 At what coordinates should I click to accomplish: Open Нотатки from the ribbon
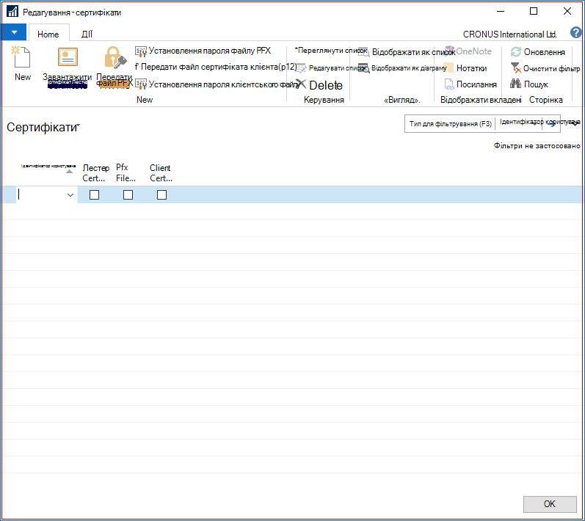point(471,68)
